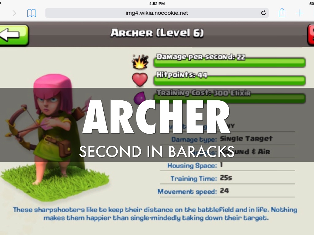This screenshot has height=235, width=314.
Task: Click the purple elixir drop icon
Action: click(140, 97)
